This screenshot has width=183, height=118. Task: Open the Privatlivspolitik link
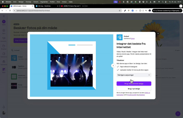(x=129, y=95)
